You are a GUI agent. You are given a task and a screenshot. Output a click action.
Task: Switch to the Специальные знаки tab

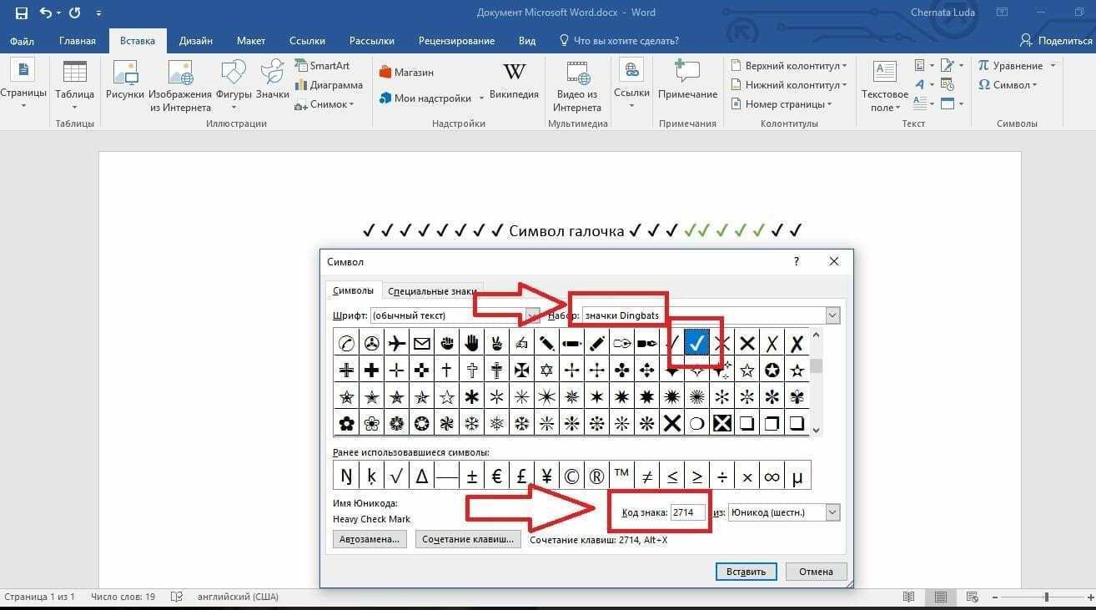point(432,291)
